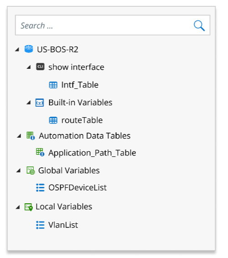The image size is (228, 258).
Task: Select the Application_Path_Table item
Action: (x=92, y=153)
